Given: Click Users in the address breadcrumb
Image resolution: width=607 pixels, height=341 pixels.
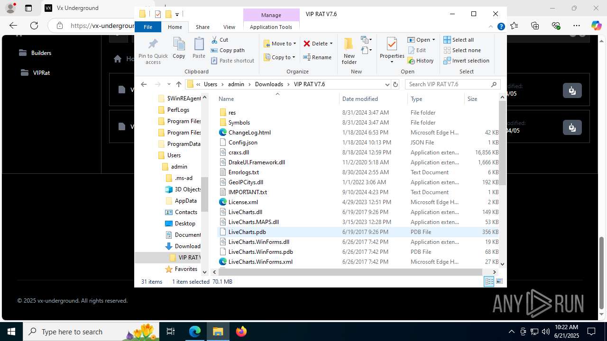Looking at the screenshot, I should 211,84.
